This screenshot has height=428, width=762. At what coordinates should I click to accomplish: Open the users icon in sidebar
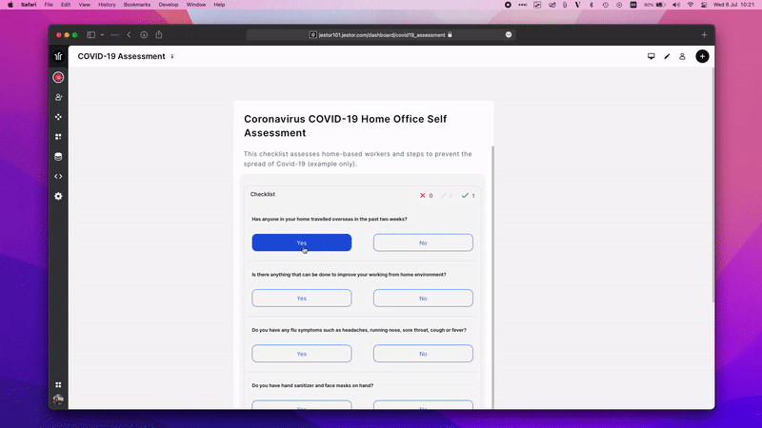click(x=58, y=97)
